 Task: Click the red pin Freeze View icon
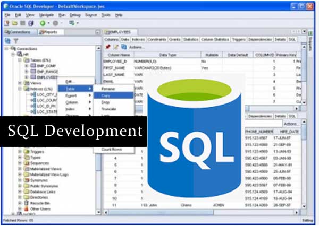point(107,47)
